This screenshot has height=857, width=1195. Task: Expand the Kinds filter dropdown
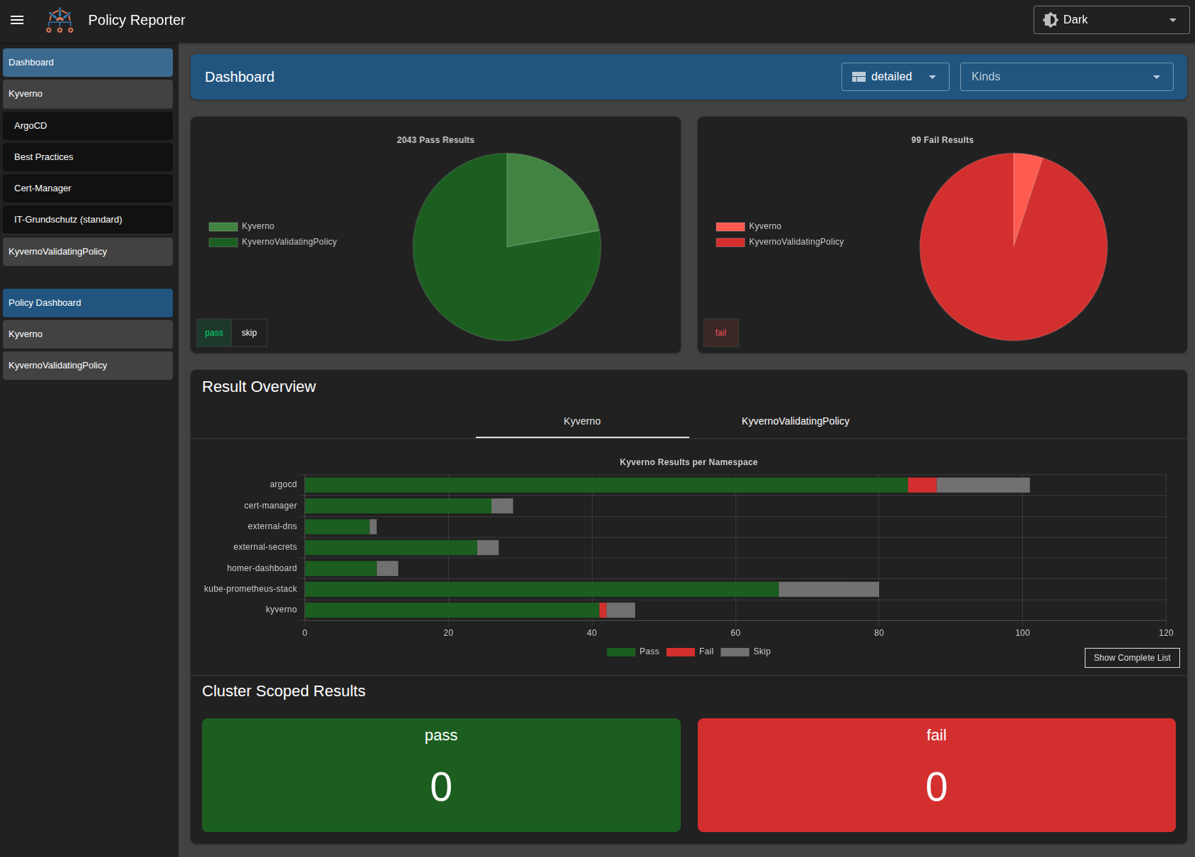(1066, 77)
